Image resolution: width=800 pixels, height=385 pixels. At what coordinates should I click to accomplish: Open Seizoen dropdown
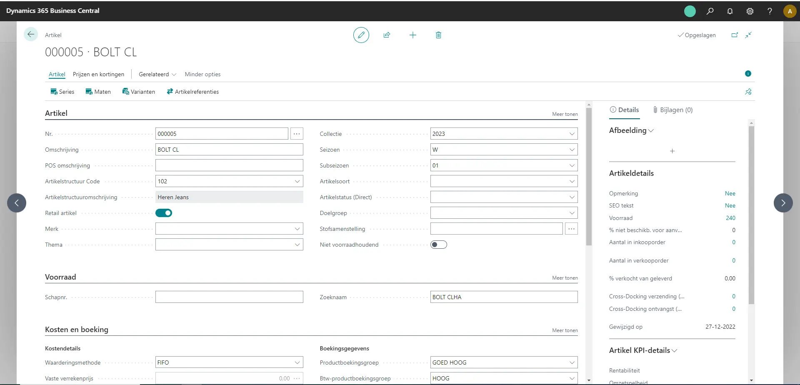(572, 150)
